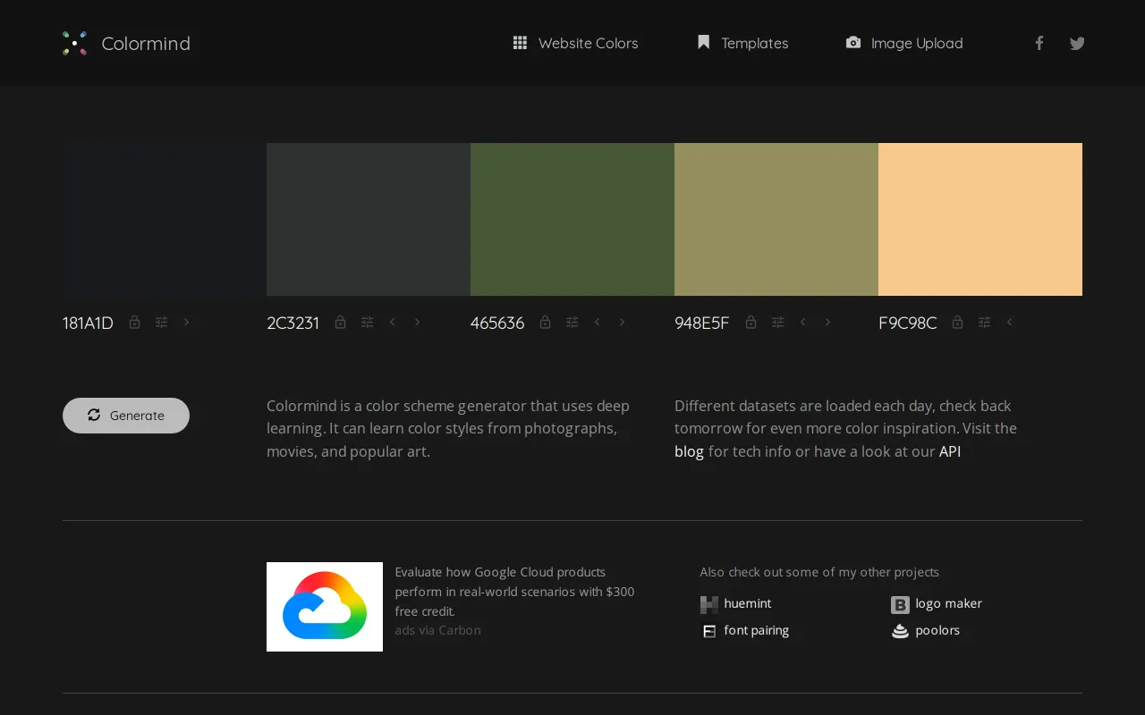
Task: Move F9C98C color left
Action: [1009, 323]
